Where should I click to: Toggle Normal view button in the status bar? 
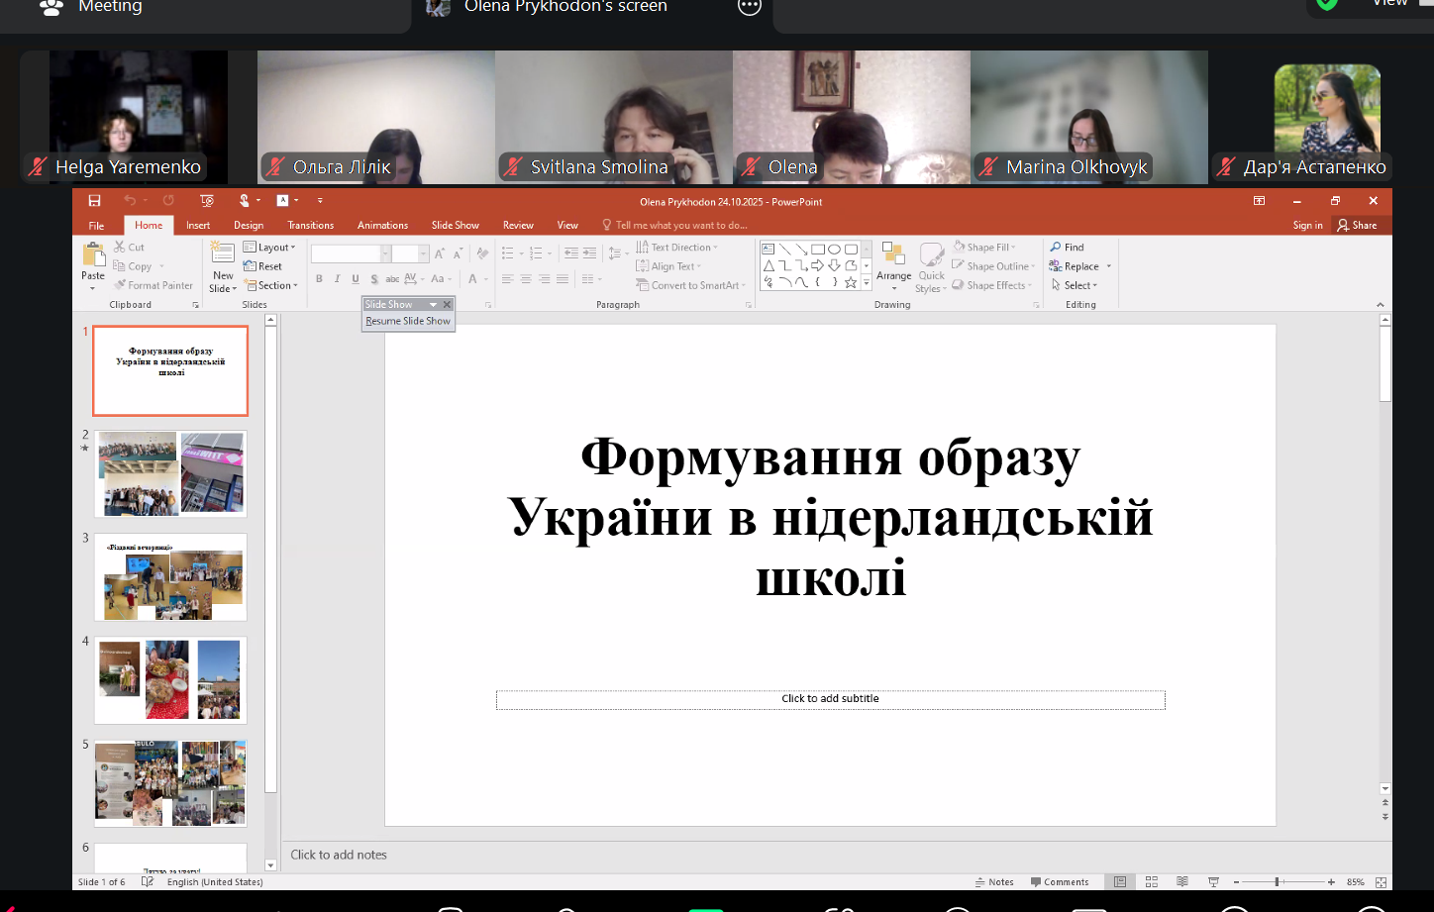tap(1120, 881)
